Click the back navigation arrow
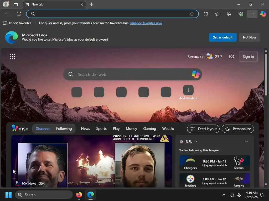 (8, 14)
